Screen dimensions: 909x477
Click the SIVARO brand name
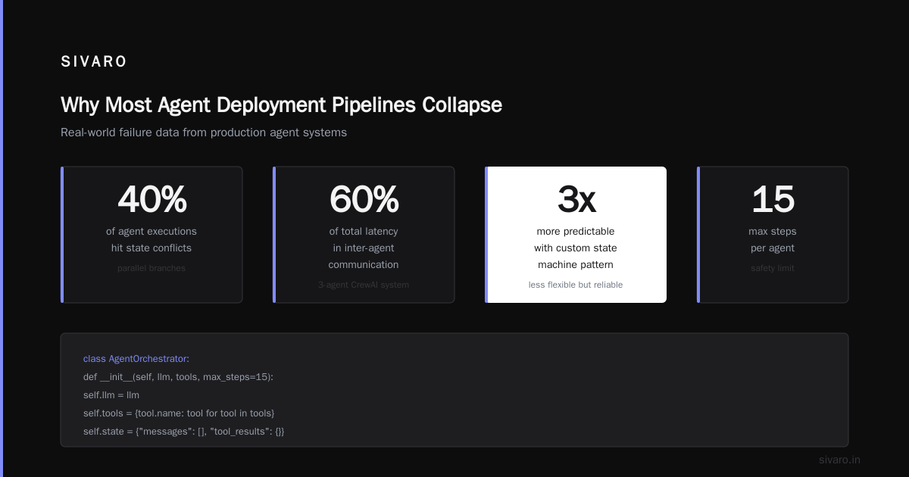(94, 62)
